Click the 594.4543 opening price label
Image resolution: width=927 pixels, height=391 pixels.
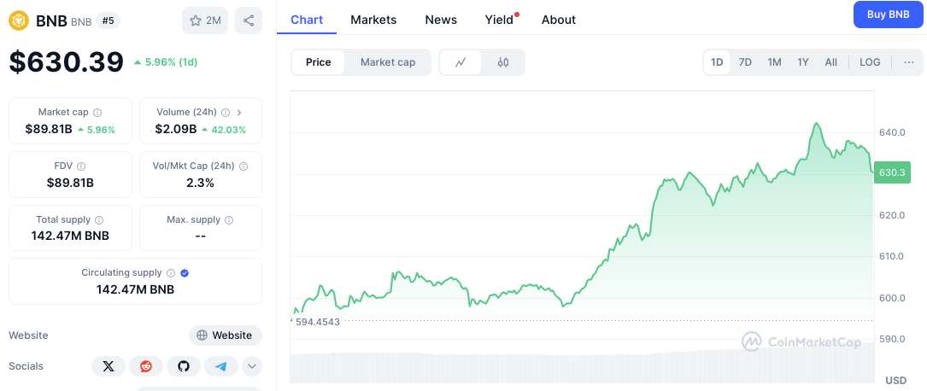(x=317, y=322)
